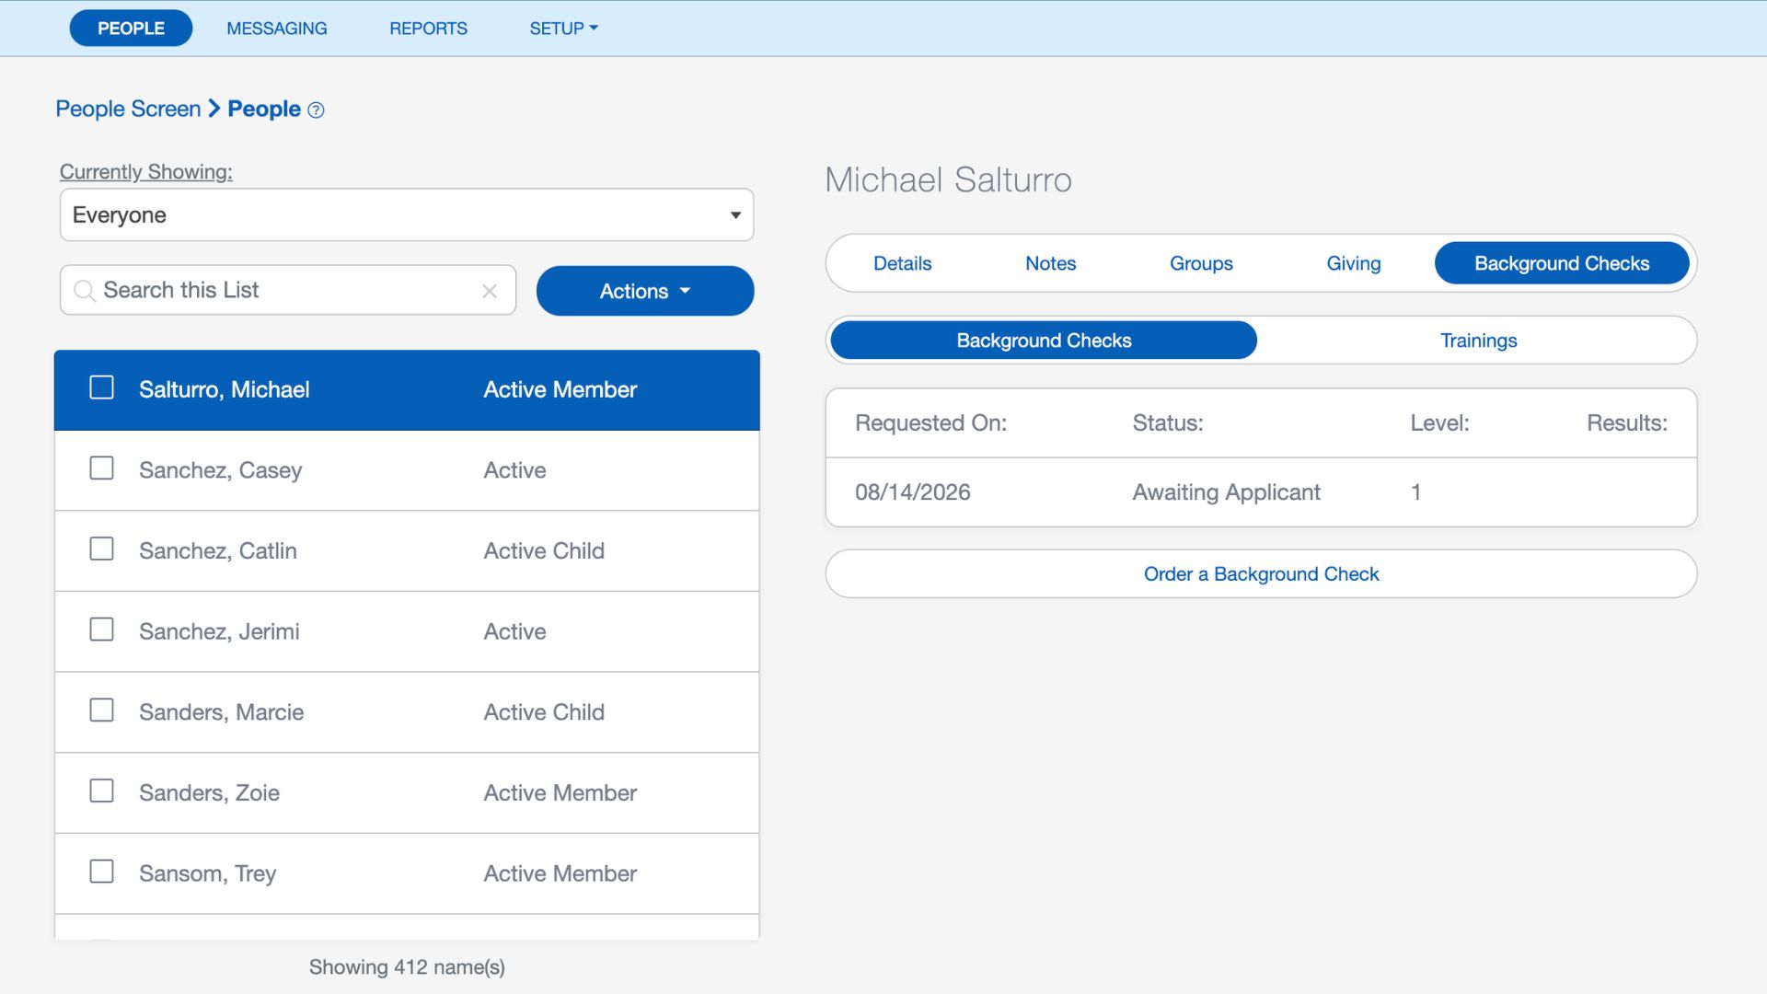The width and height of the screenshot is (1767, 994).
Task: Click the help icon next to People
Action: [x=316, y=110]
